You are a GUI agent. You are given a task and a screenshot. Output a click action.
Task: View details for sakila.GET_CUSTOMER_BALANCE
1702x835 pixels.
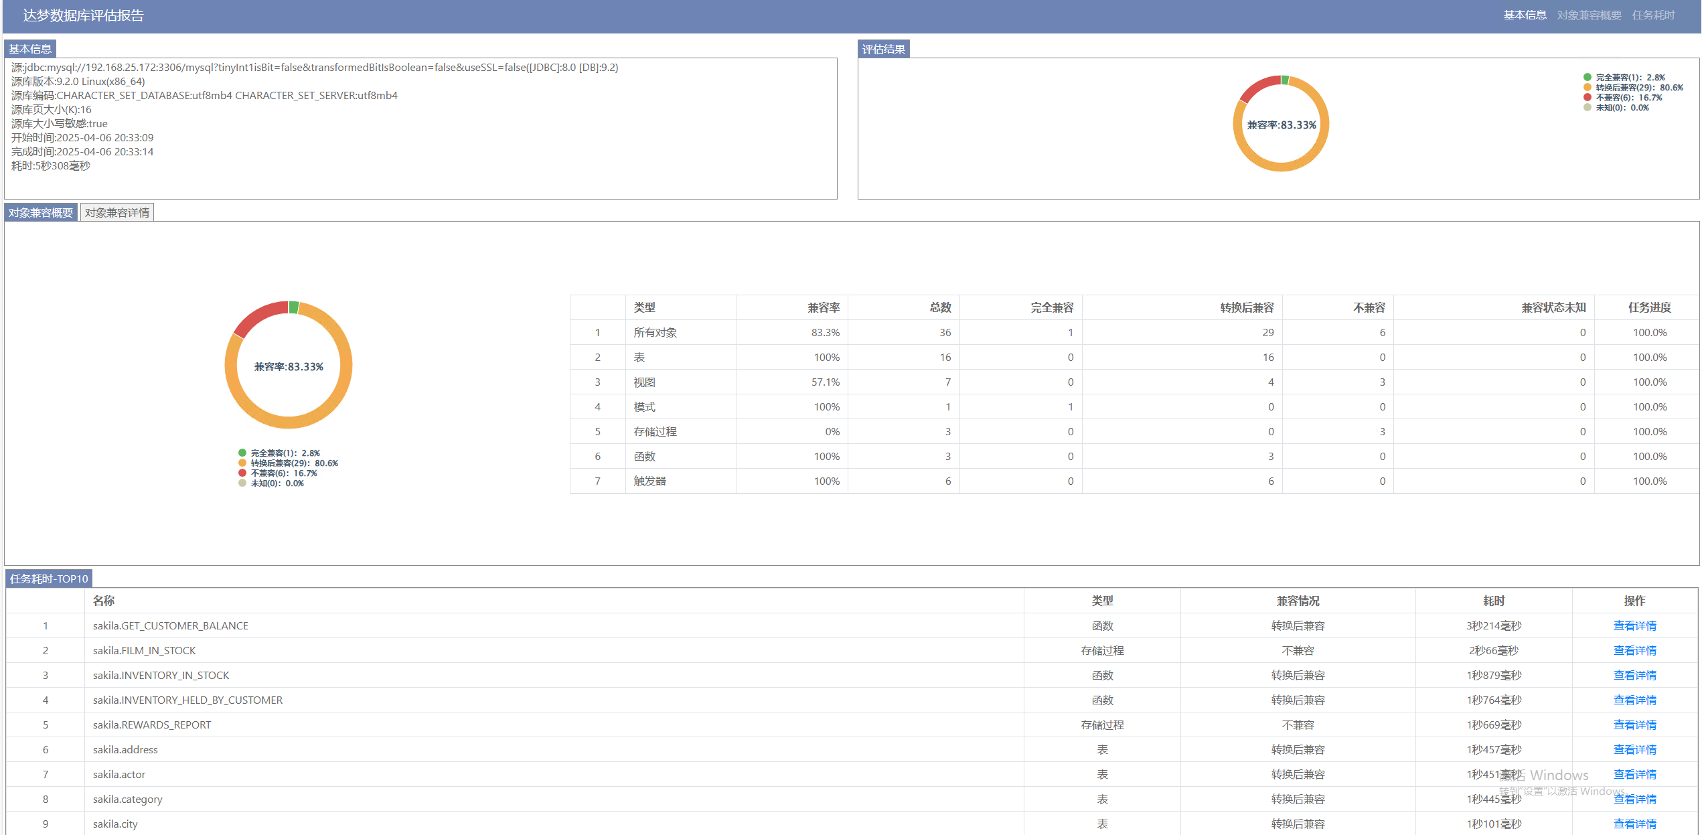(x=1634, y=626)
